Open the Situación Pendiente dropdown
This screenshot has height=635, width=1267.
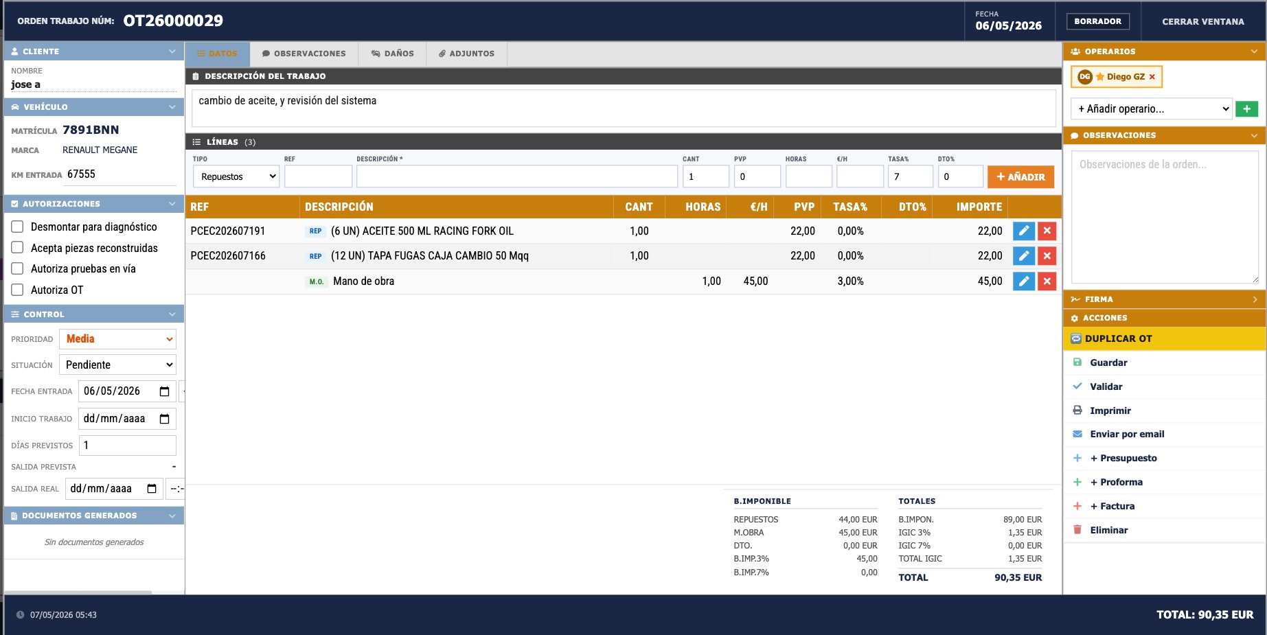click(117, 365)
